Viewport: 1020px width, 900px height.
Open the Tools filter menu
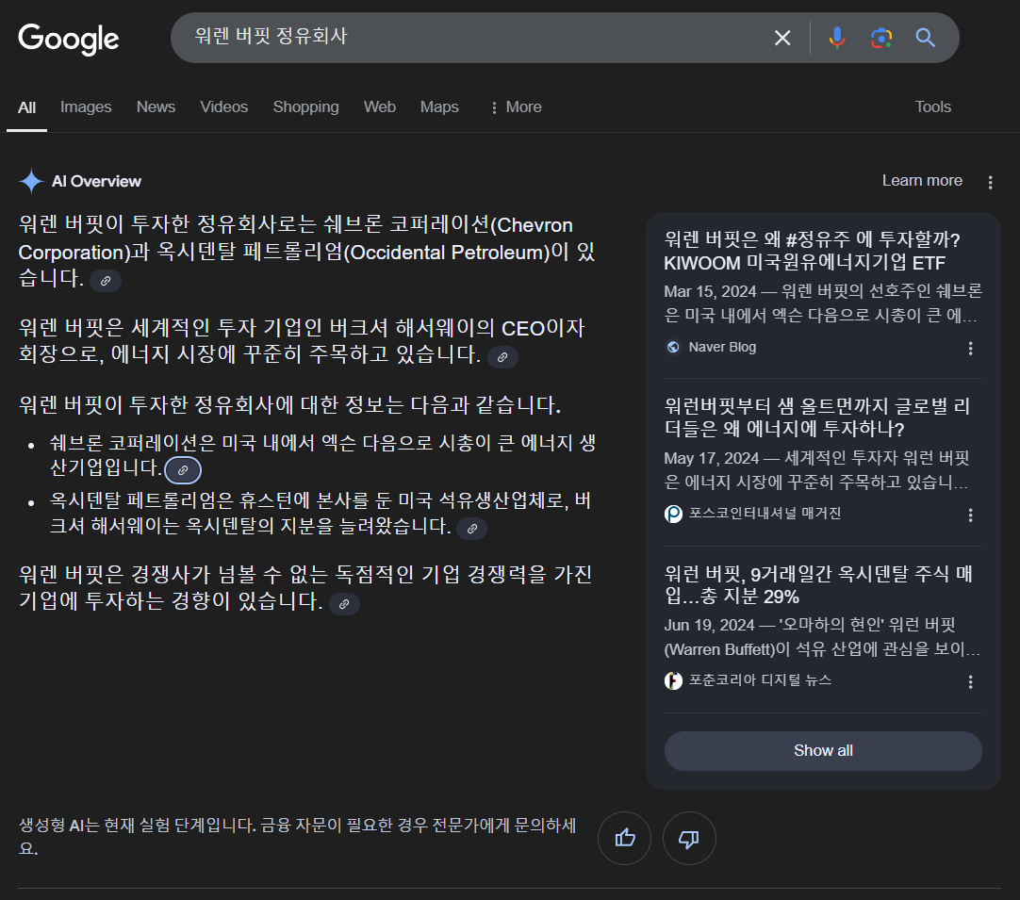click(x=933, y=106)
